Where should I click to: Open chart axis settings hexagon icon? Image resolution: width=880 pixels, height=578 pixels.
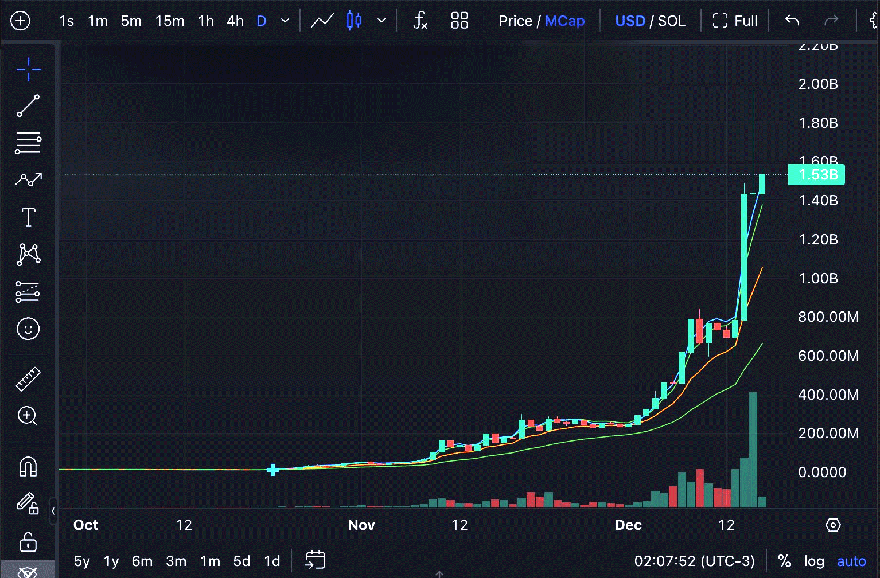point(833,525)
